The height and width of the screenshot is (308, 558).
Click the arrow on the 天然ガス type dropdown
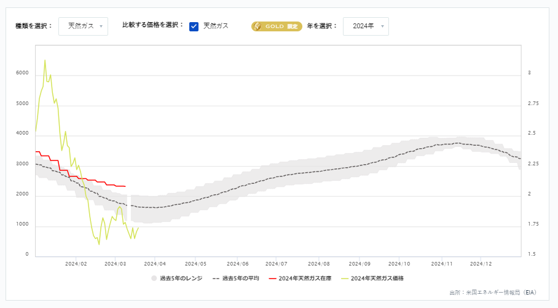(101, 26)
